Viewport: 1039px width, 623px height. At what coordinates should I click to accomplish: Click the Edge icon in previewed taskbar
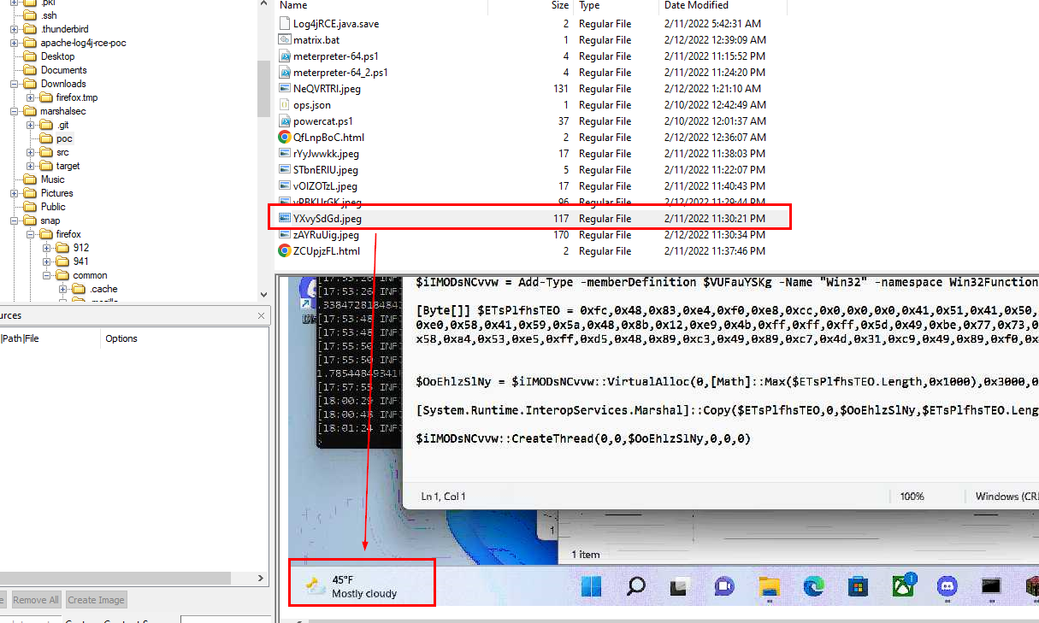point(813,586)
